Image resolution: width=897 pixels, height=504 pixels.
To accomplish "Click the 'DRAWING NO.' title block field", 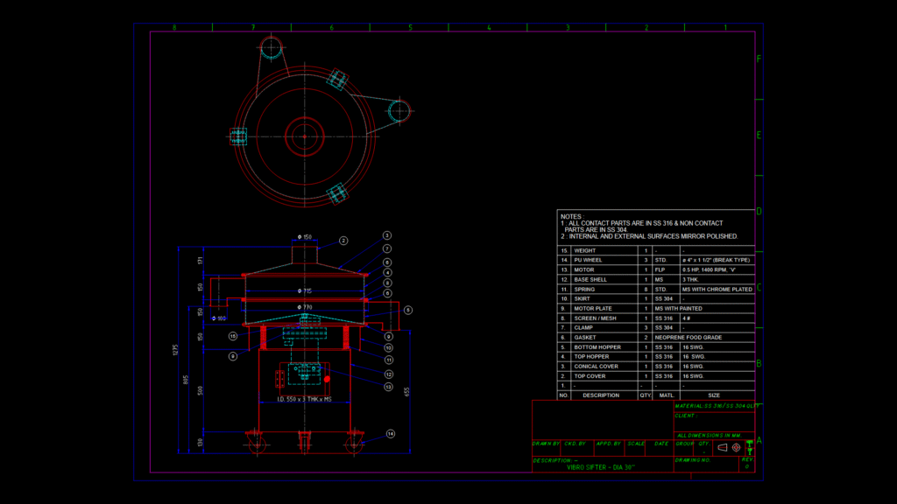I will [x=693, y=460].
